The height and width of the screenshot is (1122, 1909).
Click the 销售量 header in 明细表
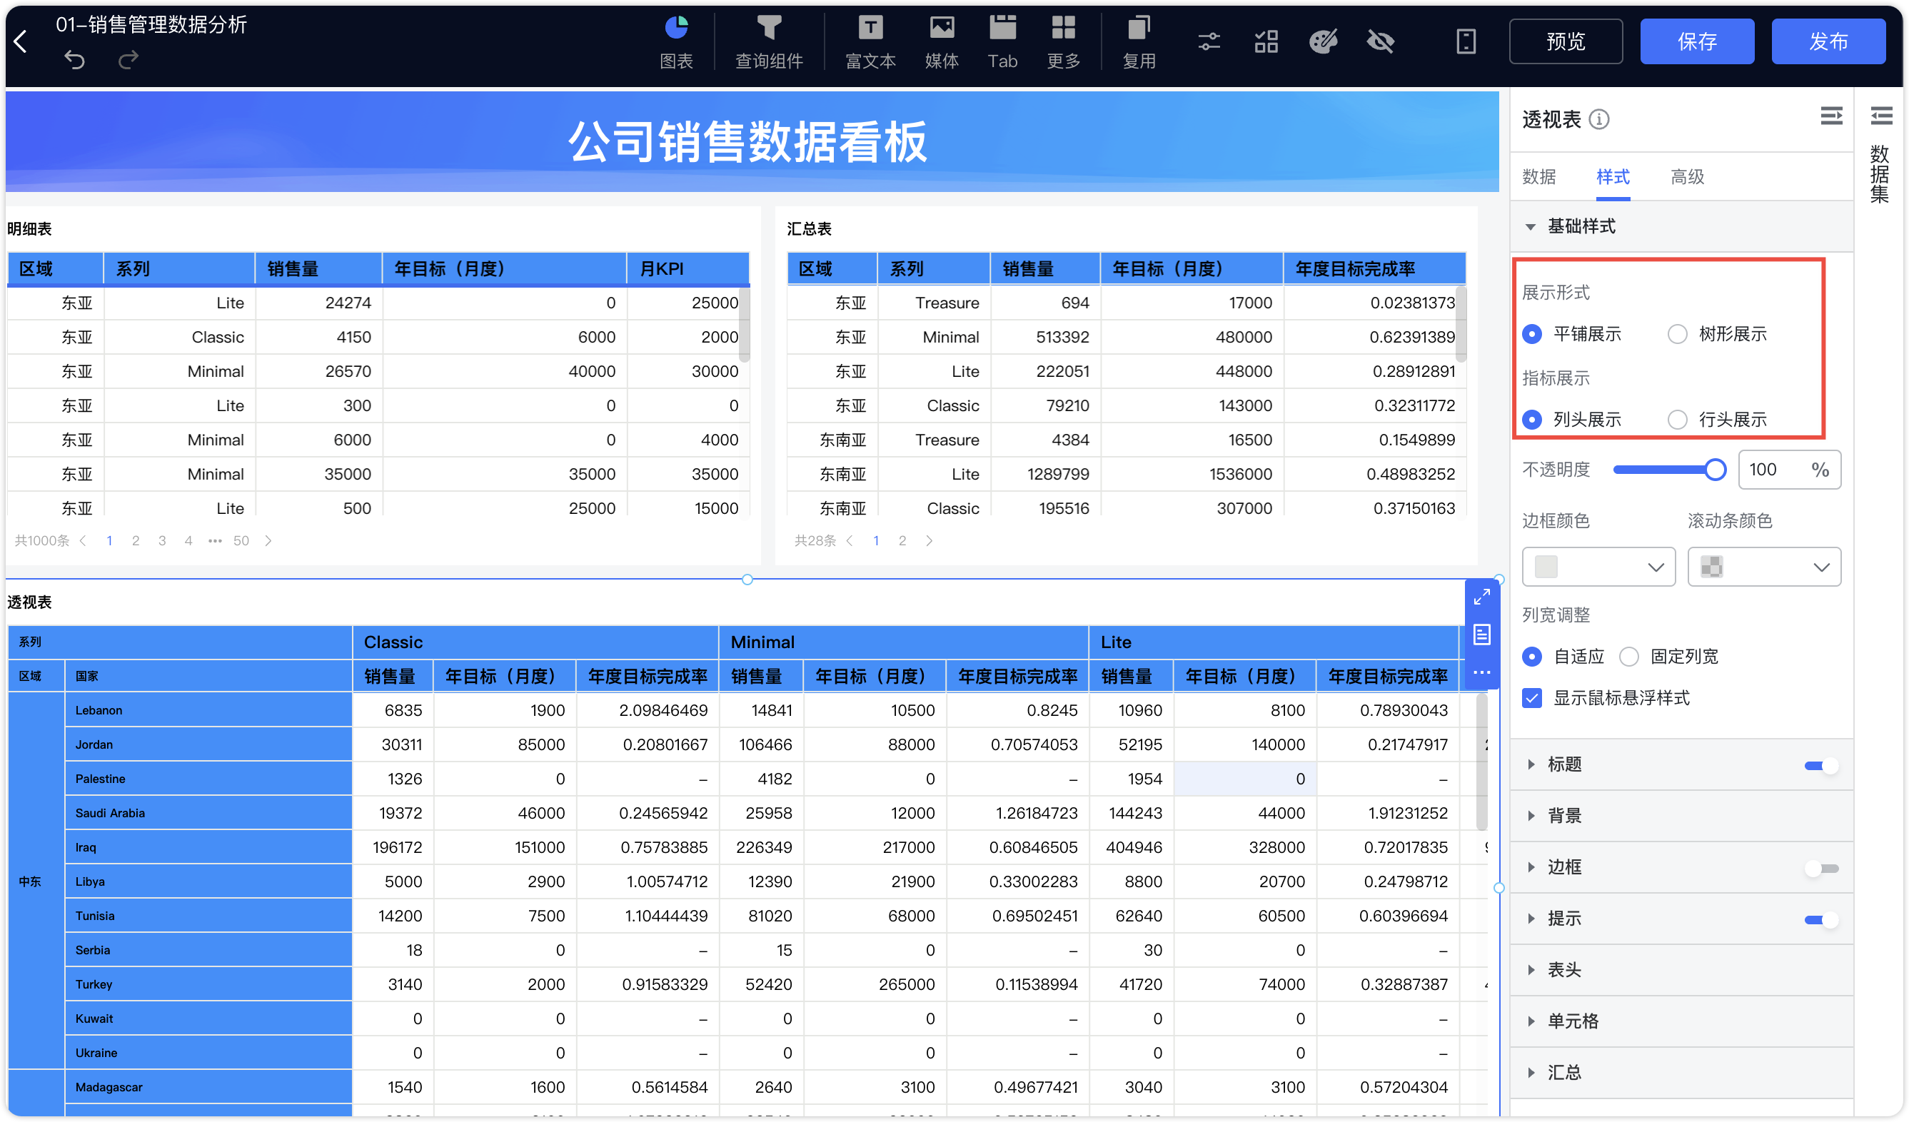[x=318, y=269]
